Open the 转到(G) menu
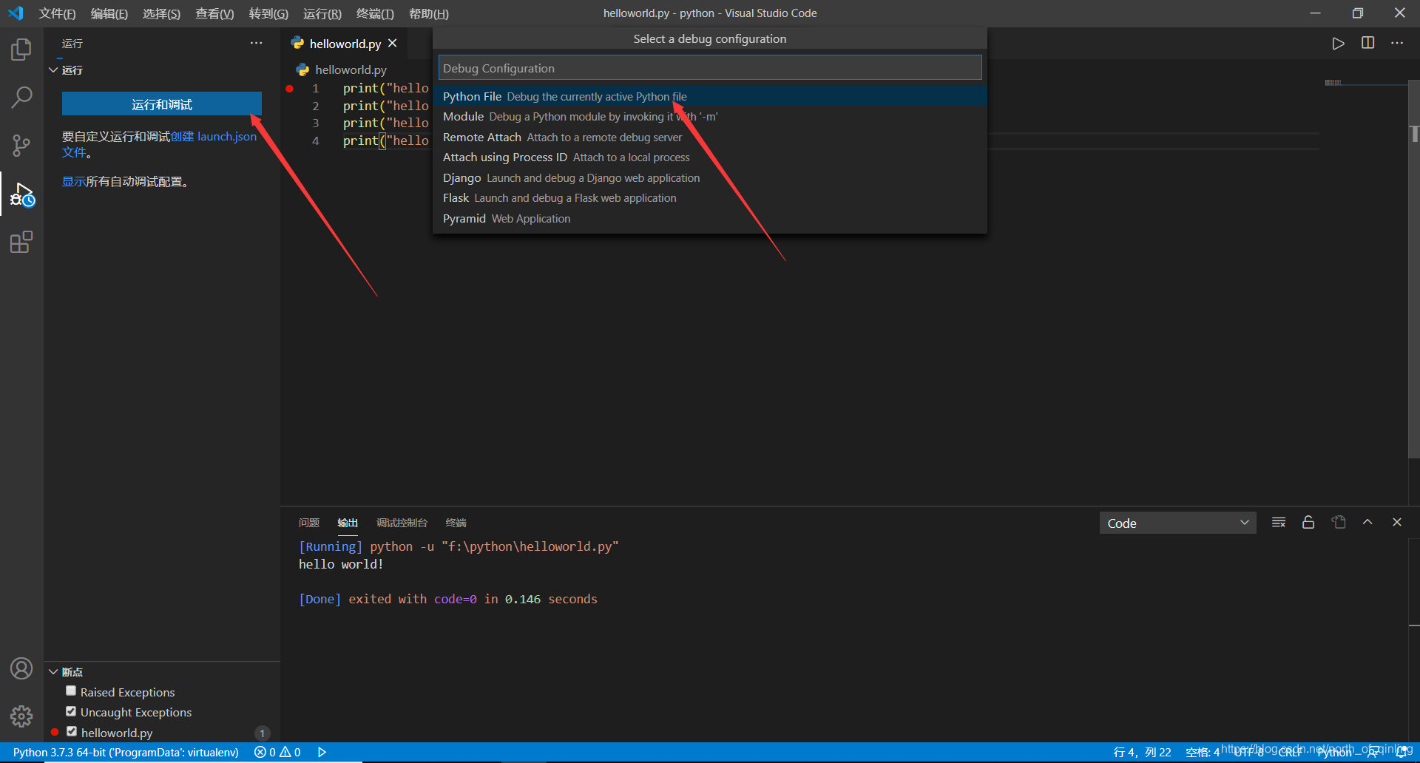1420x763 pixels. tap(268, 13)
